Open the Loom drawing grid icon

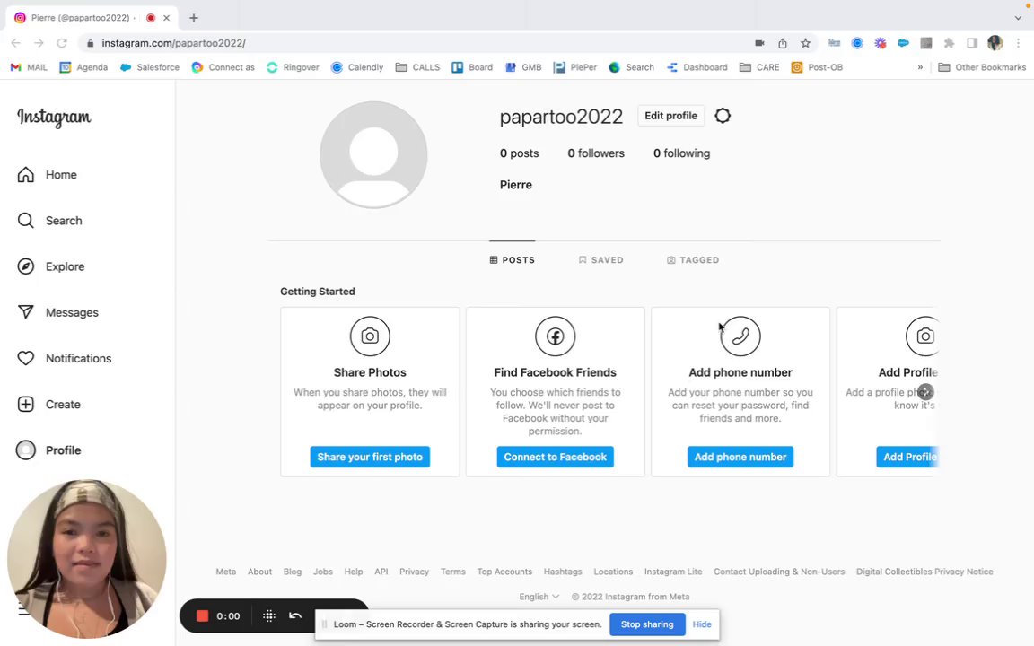click(x=269, y=615)
